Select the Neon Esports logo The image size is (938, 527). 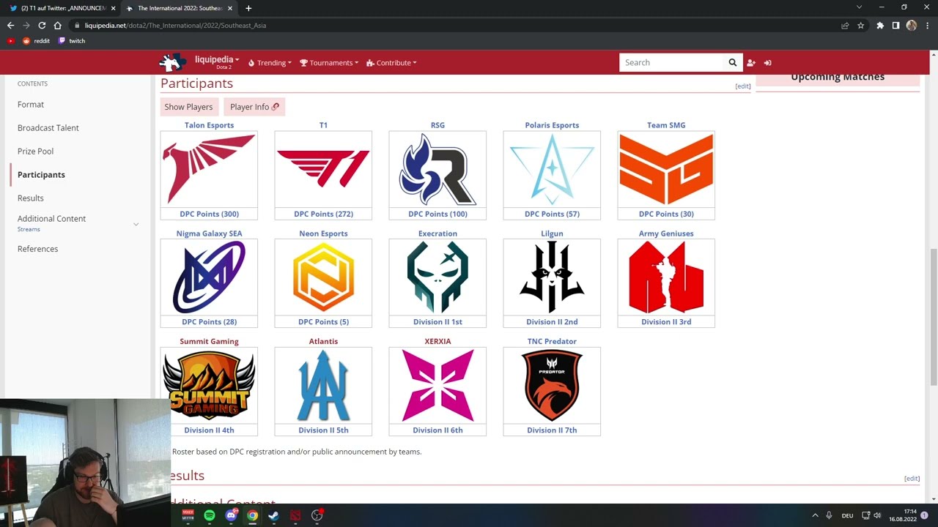click(x=323, y=277)
